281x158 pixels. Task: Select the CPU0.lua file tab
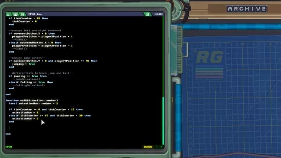click(35, 14)
